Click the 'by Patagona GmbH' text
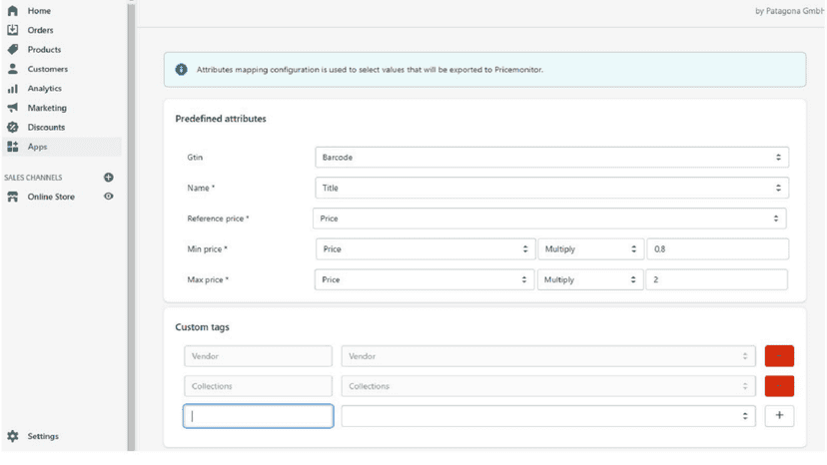 click(790, 11)
